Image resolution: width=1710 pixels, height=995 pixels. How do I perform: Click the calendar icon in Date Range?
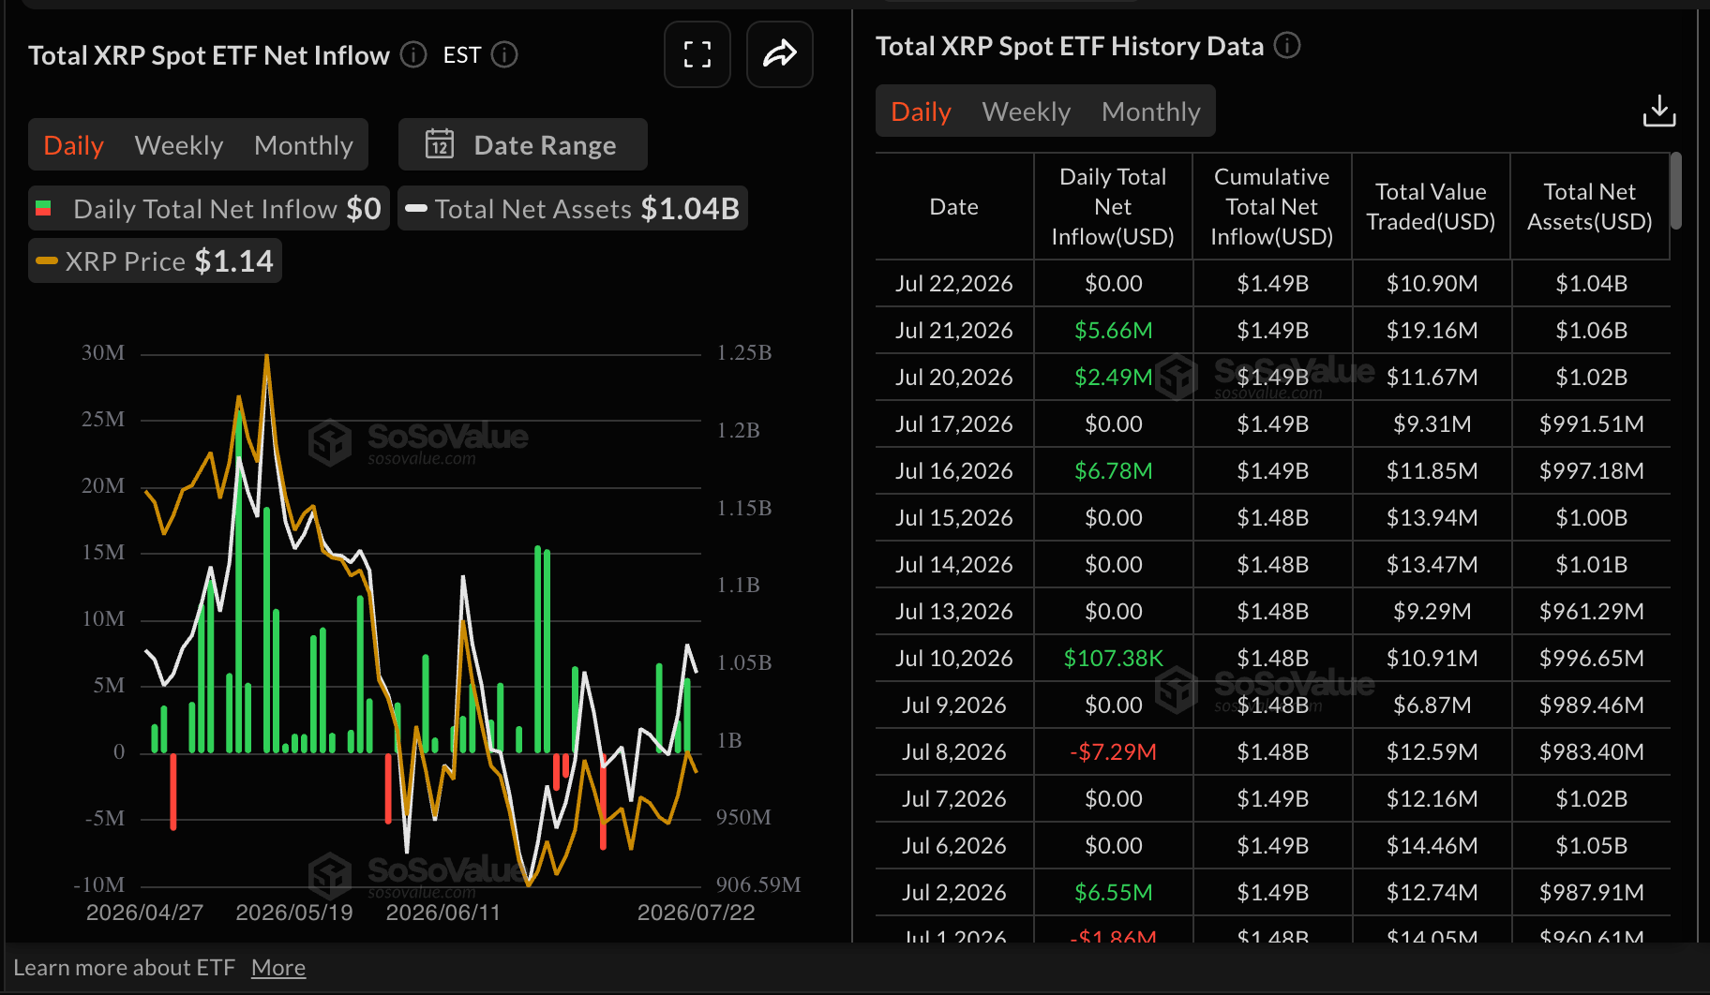pos(440,144)
